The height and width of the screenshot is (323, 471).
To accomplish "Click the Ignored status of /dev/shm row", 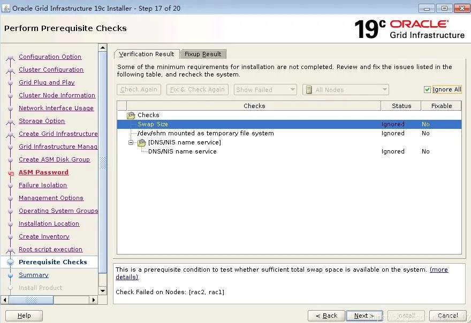I will [x=393, y=133].
